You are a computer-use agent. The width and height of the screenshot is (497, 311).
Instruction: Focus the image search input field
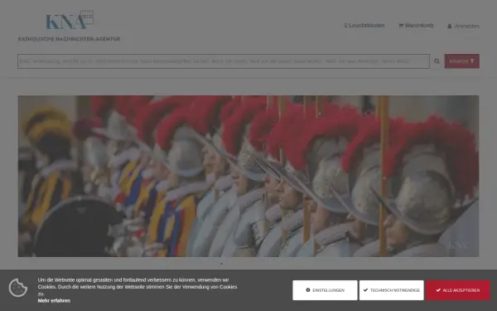[224, 61]
